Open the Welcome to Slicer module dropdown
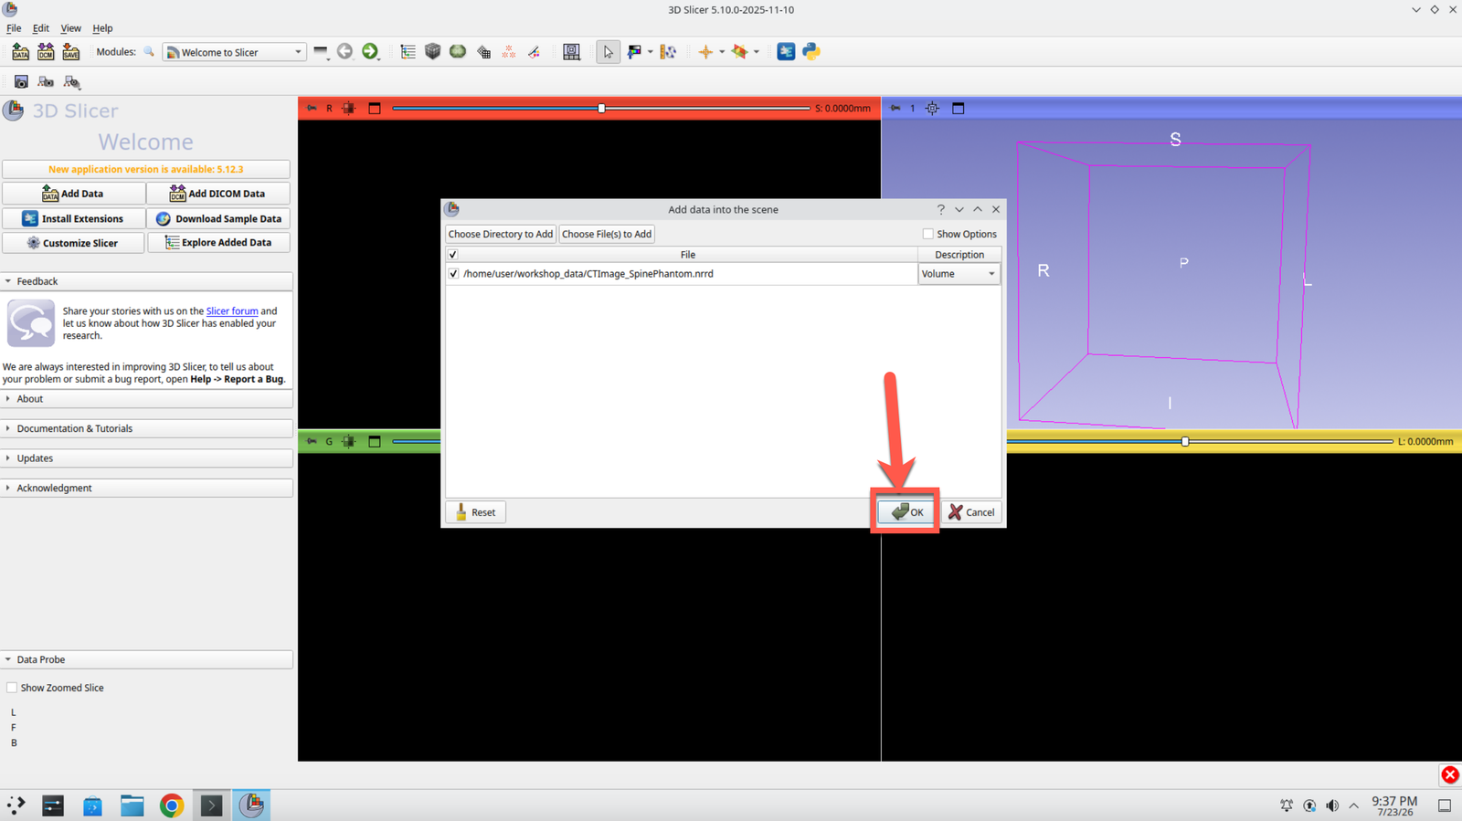Screen dimensions: 1462x821 [x=234, y=52]
